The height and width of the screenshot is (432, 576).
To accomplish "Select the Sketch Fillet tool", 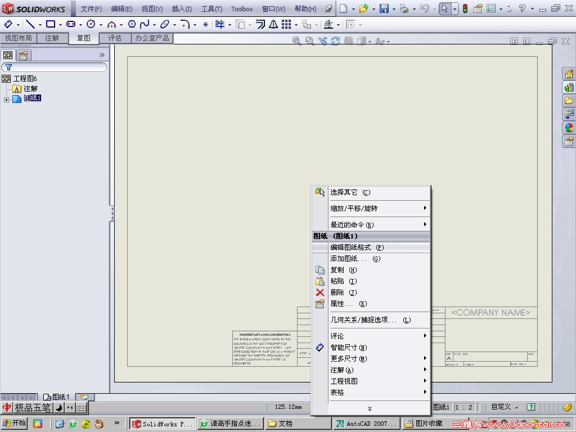I will pyautogui.click(x=185, y=24).
